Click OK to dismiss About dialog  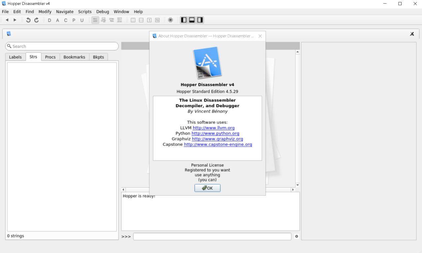207,188
